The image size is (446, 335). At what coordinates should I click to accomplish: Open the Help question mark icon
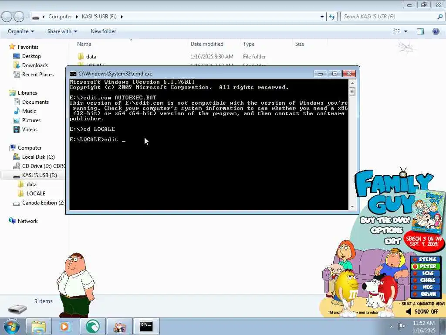436,31
